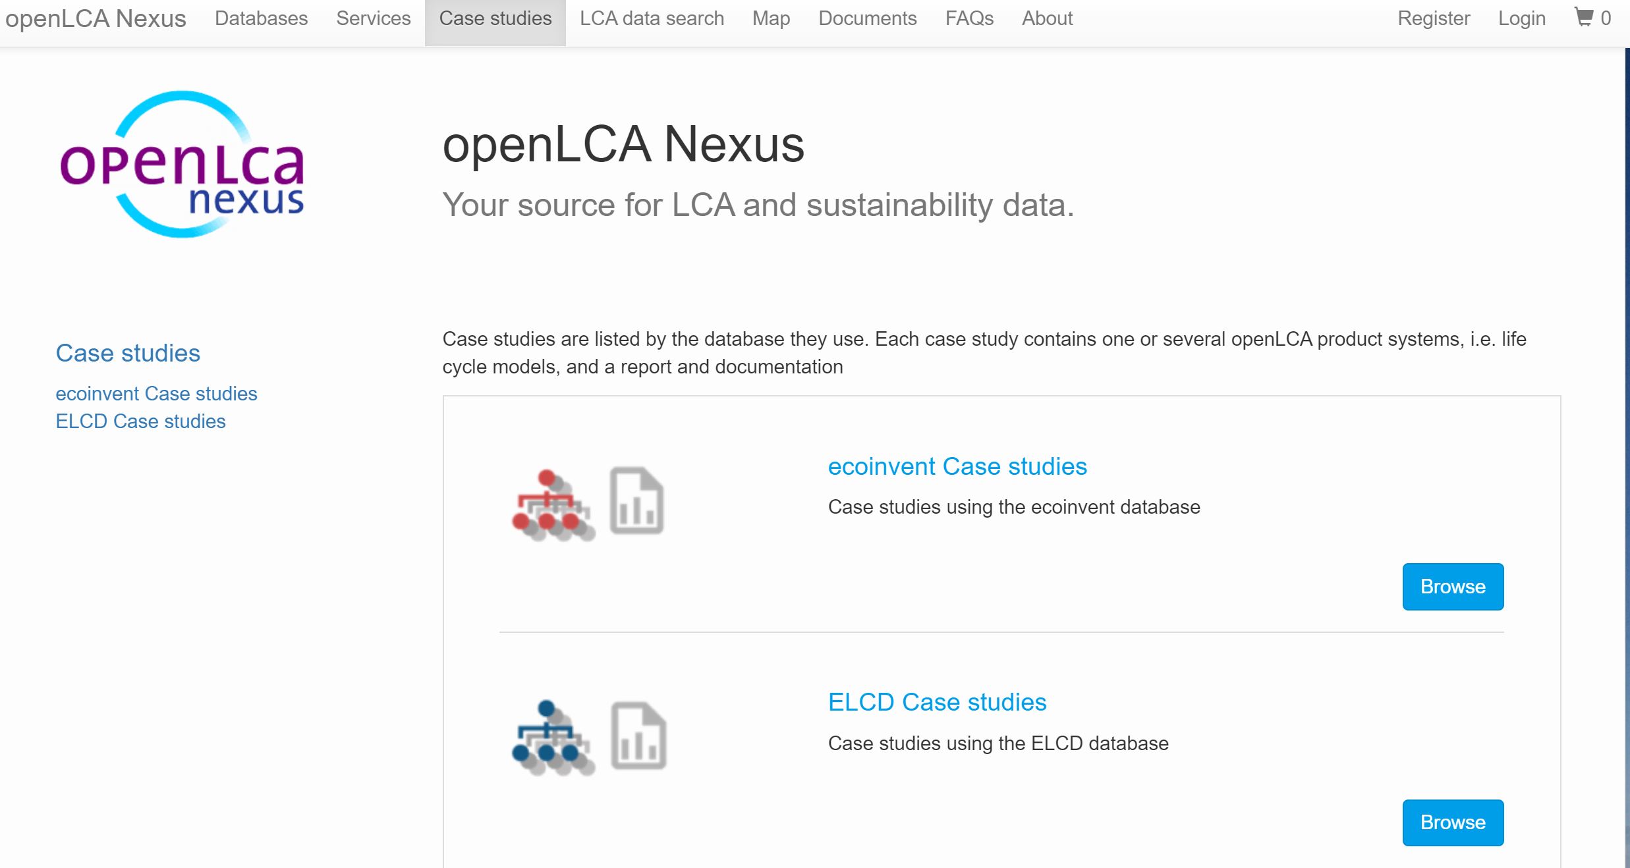The image size is (1630, 868).
Task: Click the Register link
Action: [1434, 18]
